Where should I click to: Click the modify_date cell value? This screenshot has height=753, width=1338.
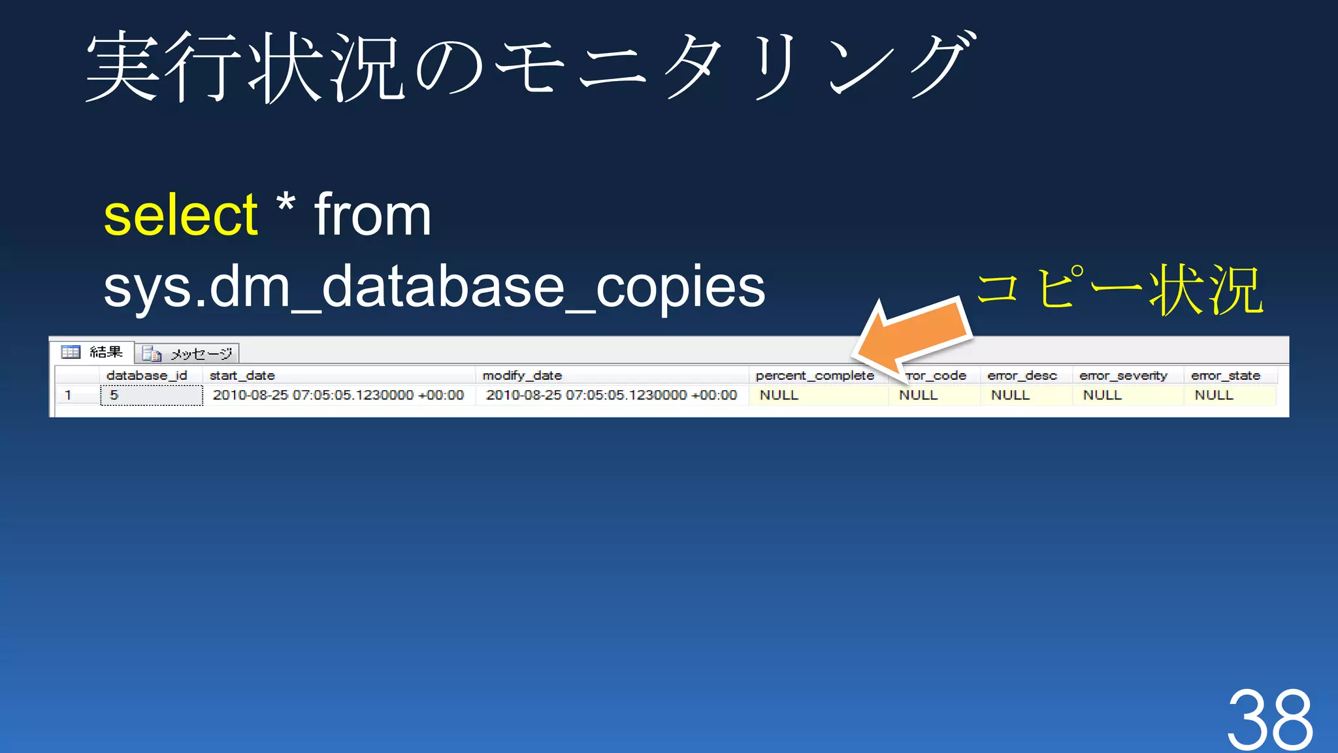[612, 395]
